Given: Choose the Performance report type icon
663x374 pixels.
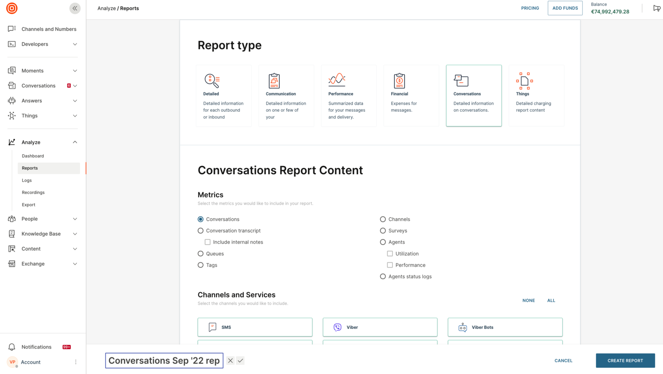Looking at the screenshot, I should click(x=337, y=79).
